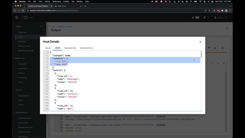Image resolution: width=245 pixels, height=138 pixels.
Task: Open the Bookmarks menu
Action: coord(57,2)
